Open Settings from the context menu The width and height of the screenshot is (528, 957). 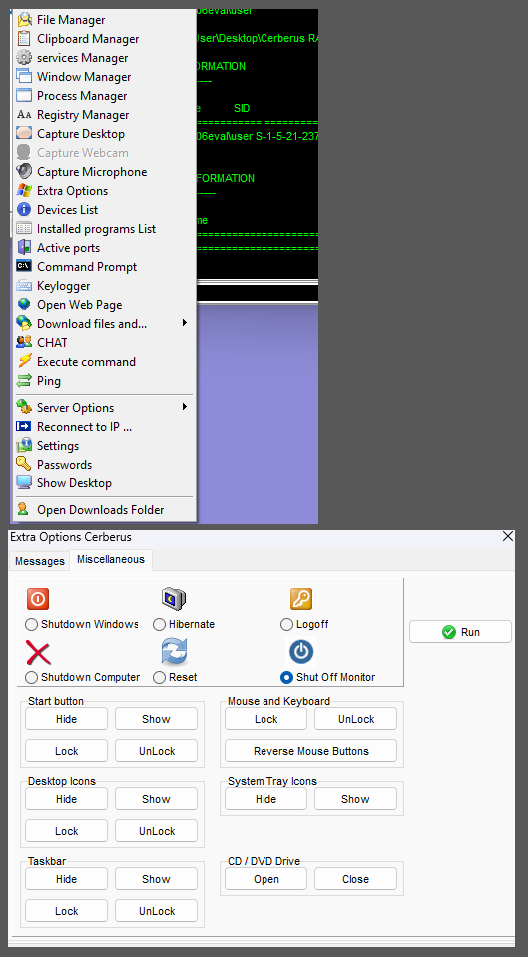pyautogui.click(x=104, y=445)
